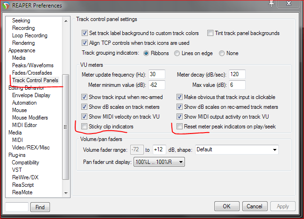Click the Meter minimum value field

157,85
